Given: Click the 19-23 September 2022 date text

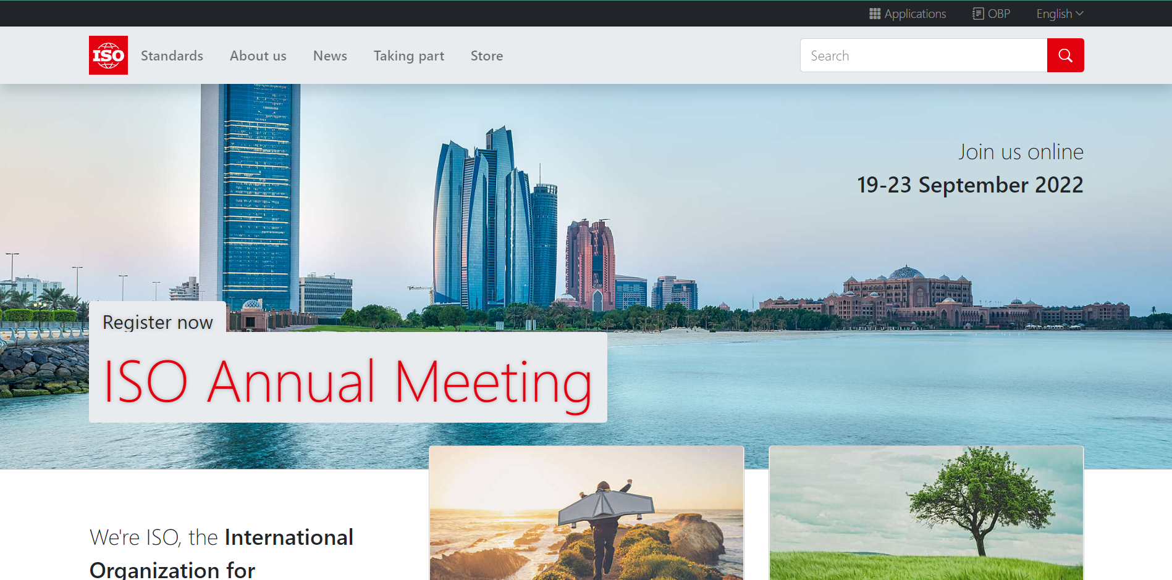Looking at the screenshot, I should 969,185.
